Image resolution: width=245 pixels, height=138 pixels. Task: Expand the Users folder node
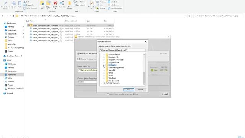[x=104, y=76]
